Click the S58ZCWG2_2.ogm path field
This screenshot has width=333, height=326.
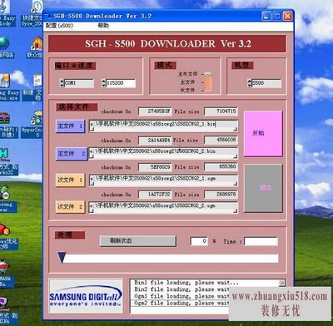[163, 207]
